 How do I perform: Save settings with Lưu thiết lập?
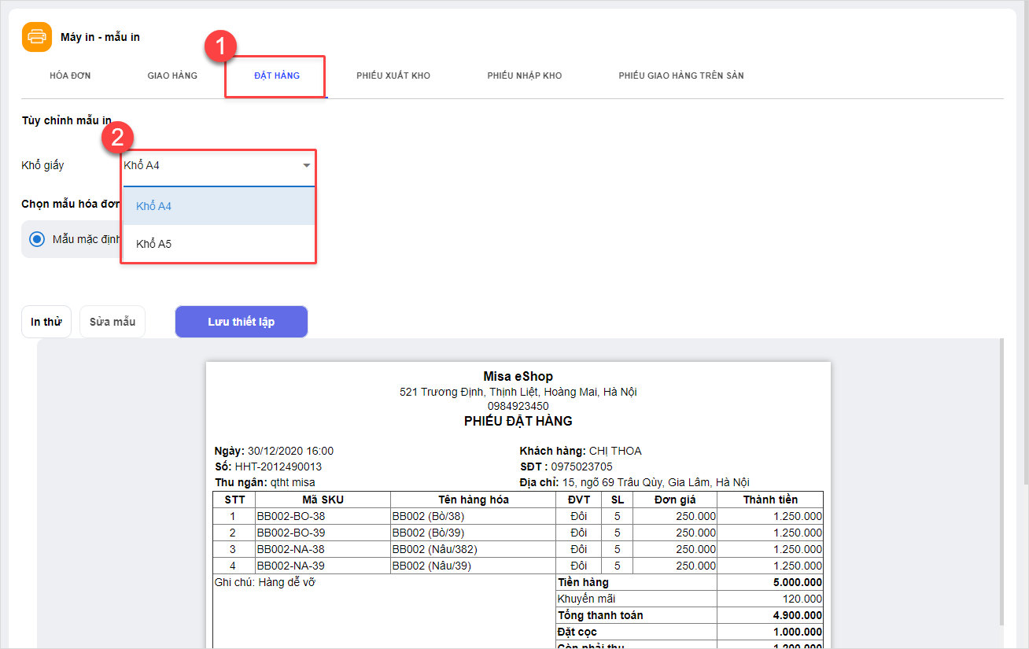[x=242, y=322]
